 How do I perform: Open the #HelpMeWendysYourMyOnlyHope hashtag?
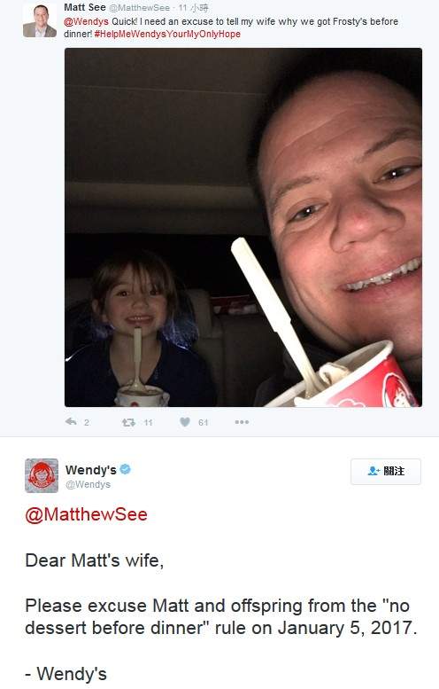point(167,34)
